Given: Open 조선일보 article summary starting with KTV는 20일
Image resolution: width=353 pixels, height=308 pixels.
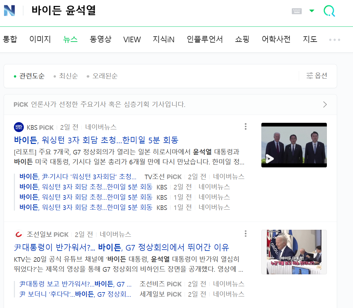Looking at the screenshot, I should [128, 264].
